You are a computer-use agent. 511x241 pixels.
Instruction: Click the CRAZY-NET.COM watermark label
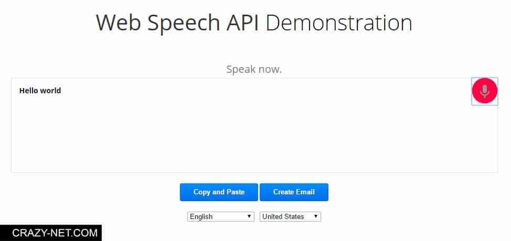55,233
